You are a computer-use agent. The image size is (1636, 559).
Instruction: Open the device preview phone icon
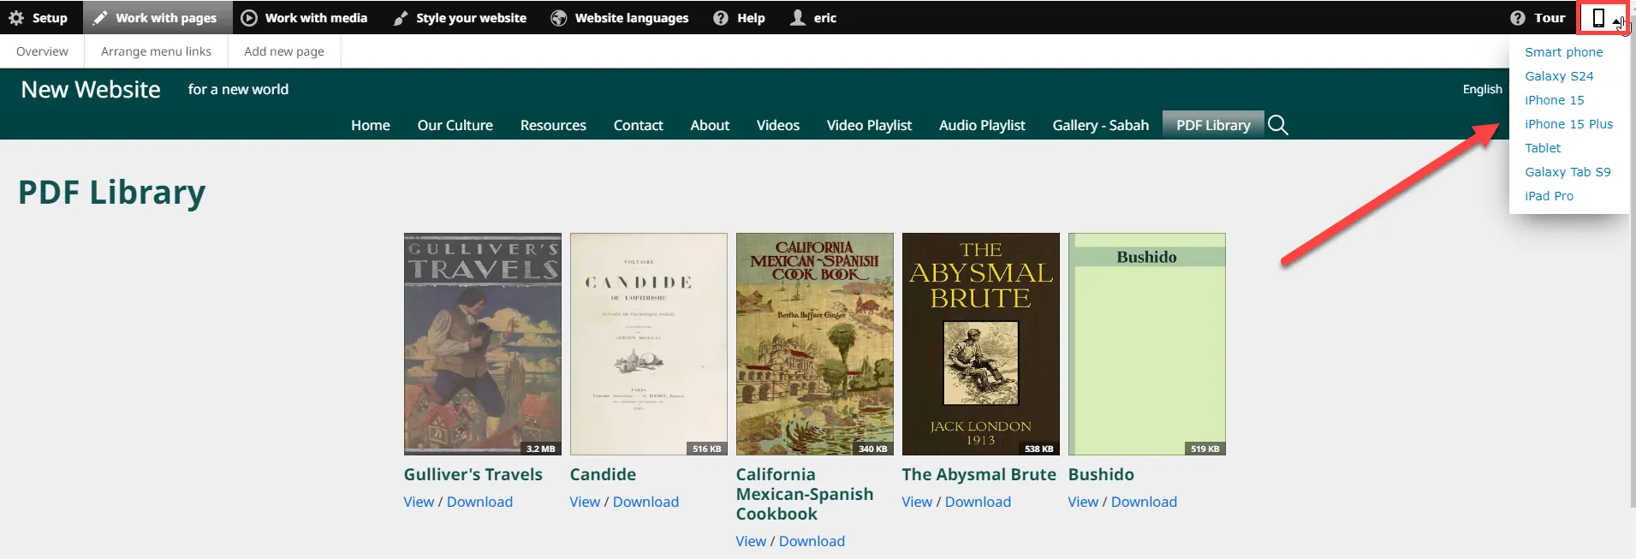pyautogui.click(x=1598, y=18)
